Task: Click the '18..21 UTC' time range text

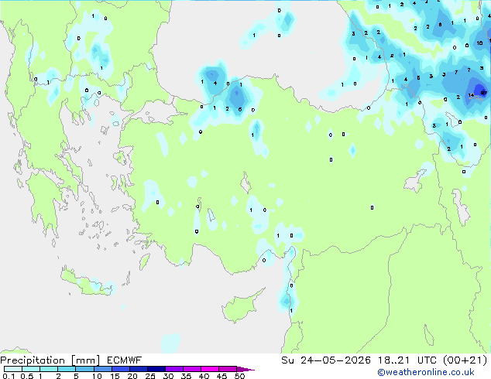Action: point(407,360)
